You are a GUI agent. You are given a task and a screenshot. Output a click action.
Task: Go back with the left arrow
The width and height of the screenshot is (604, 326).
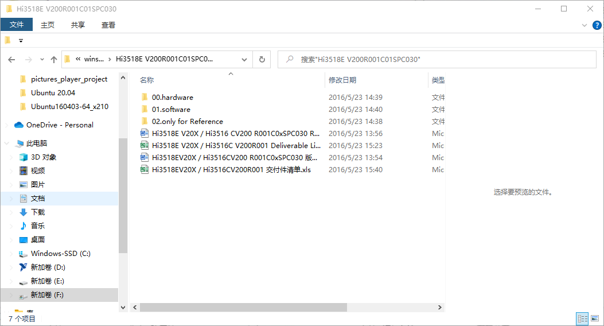tap(11, 59)
